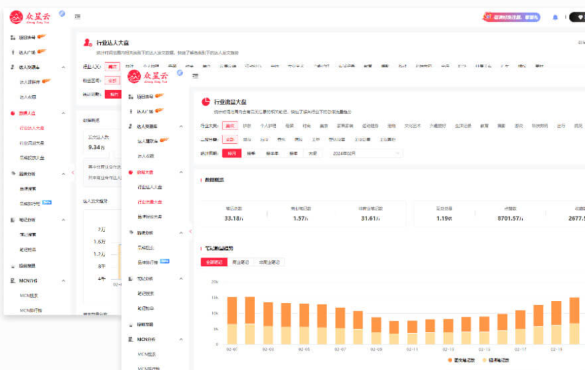Click the light yellow chart legend dot
Screen dimensions: 585x370
tap(484, 360)
